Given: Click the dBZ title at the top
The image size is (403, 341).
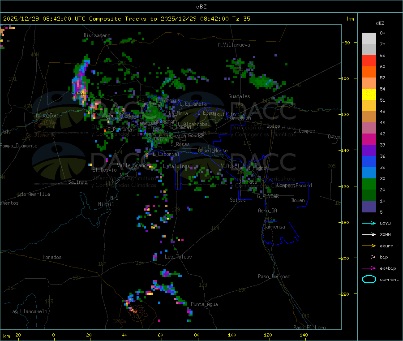Looking at the screenshot, I should coord(201,7).
